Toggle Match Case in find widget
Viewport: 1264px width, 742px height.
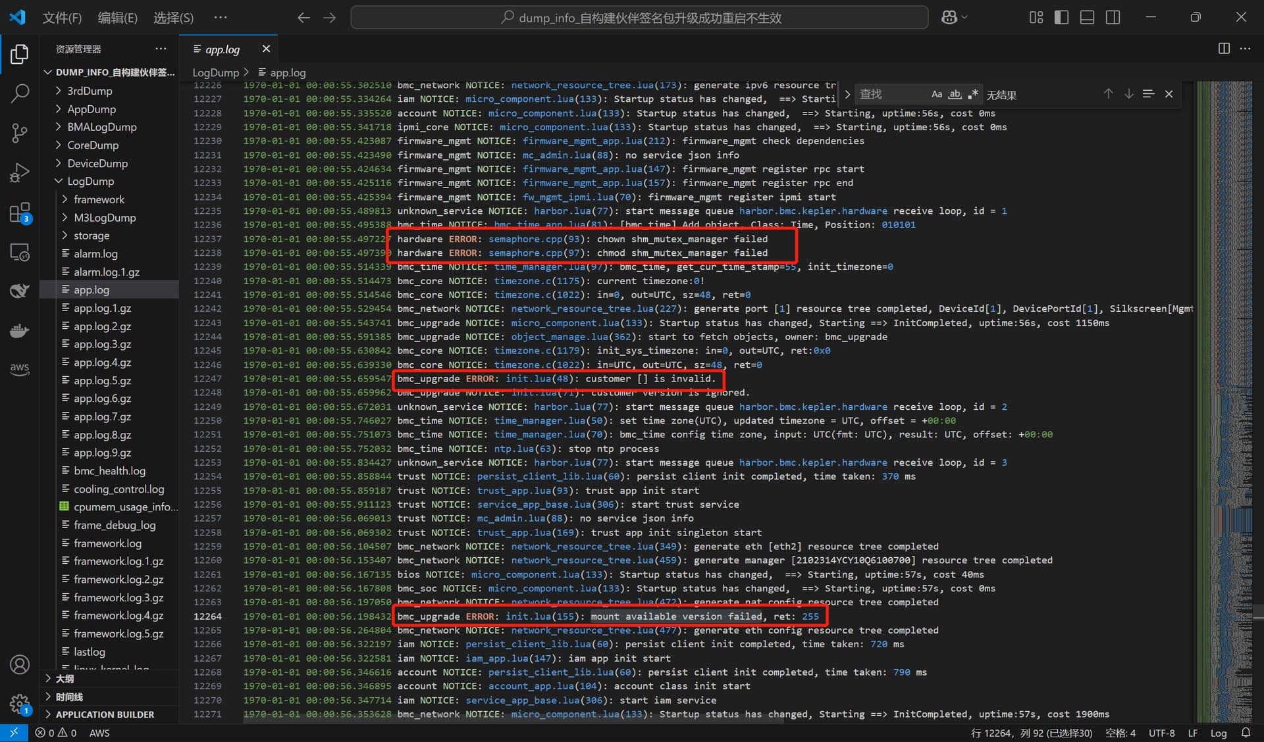tap(936, 94)
